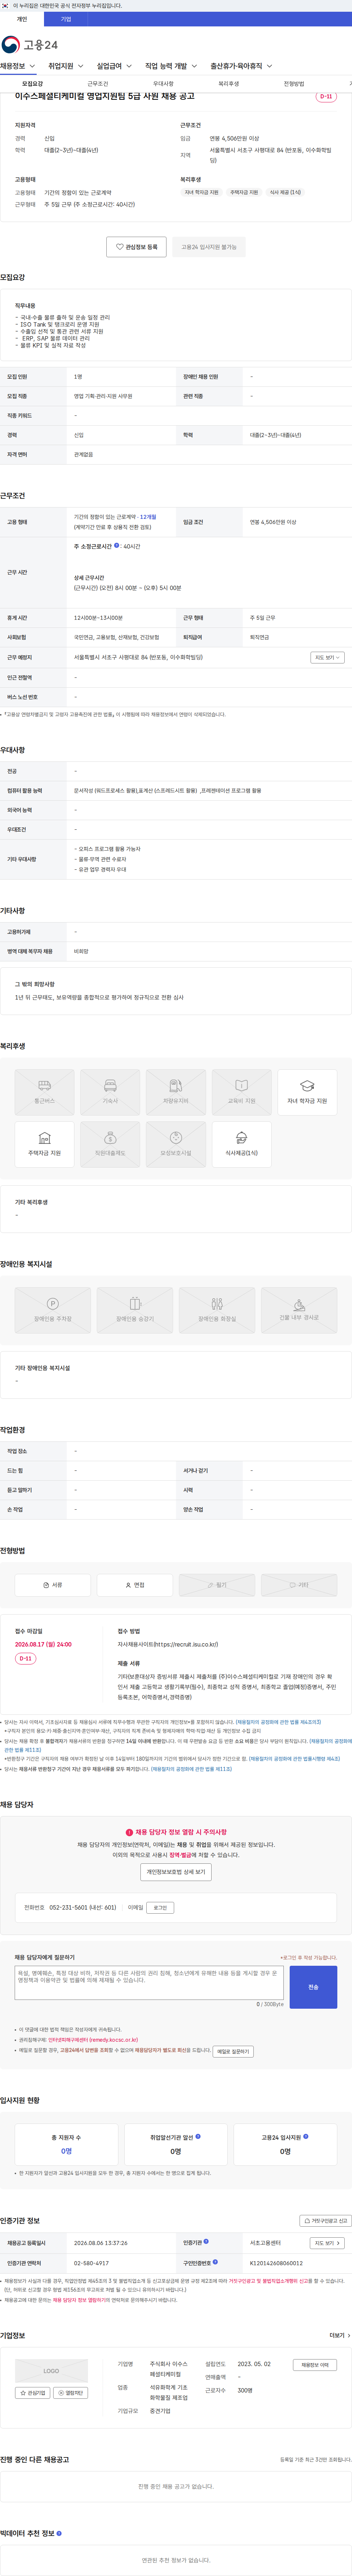Click the 주택자금 지원 icon

click(44, 1144)
